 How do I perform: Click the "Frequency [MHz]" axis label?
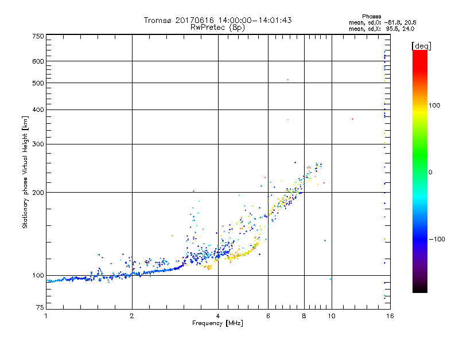click(217, 323)
